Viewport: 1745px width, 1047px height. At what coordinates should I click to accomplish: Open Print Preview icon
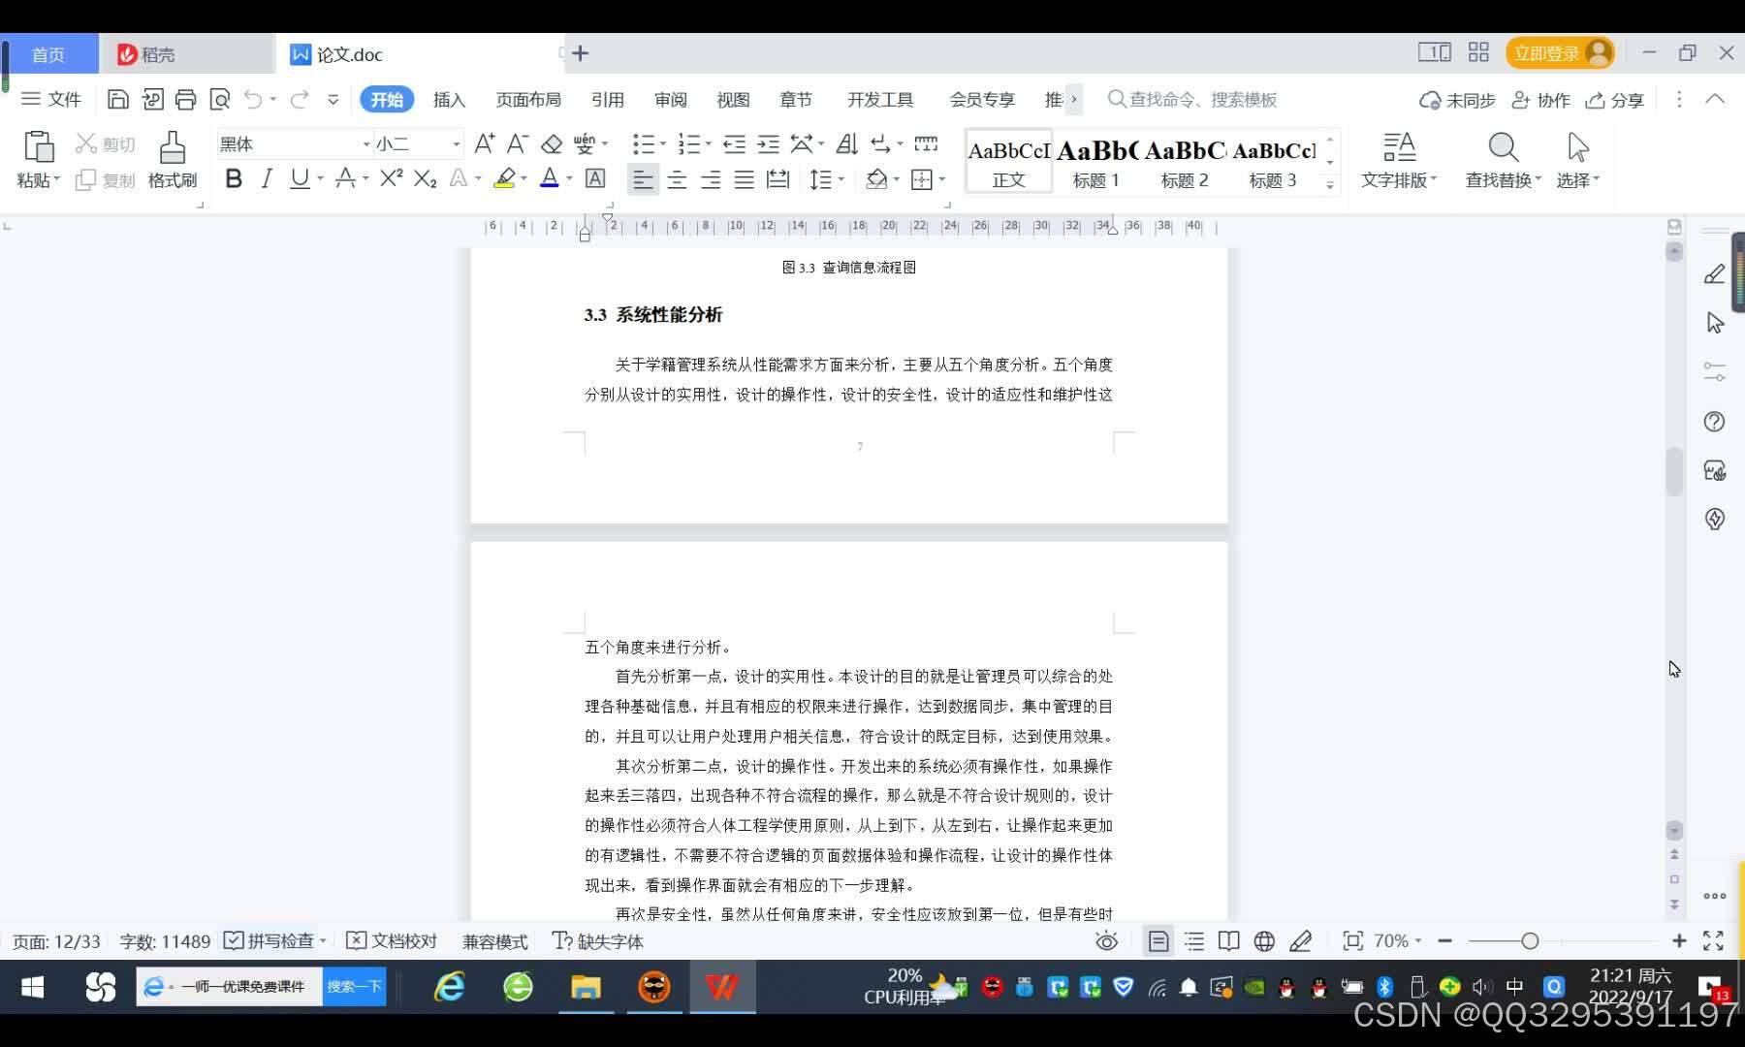tap(220, 99)
